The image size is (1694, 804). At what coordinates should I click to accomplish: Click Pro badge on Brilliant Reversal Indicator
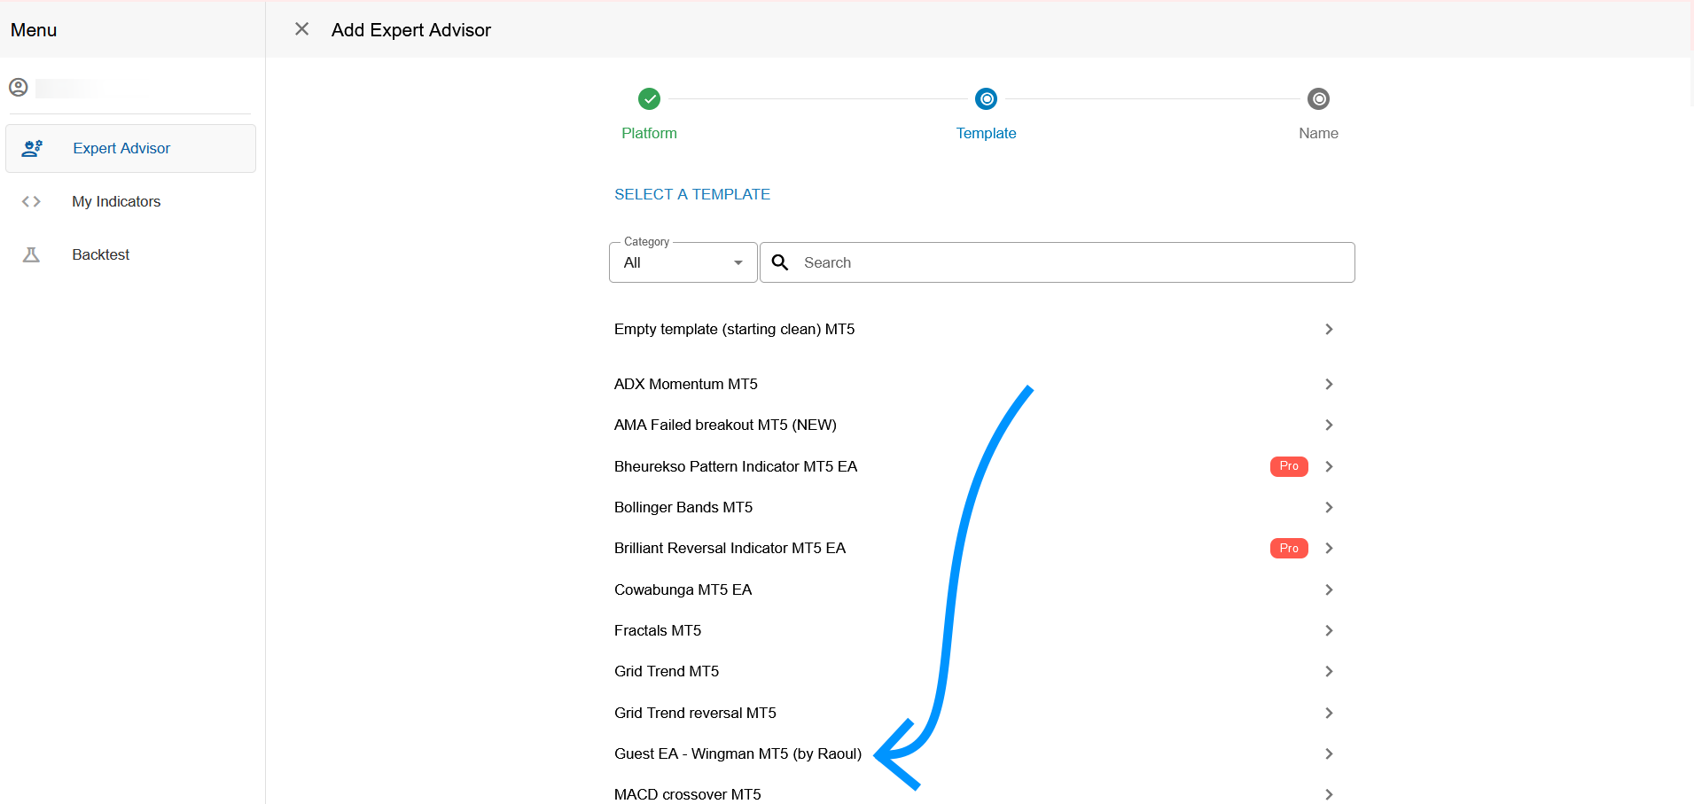coord(1289,548)
